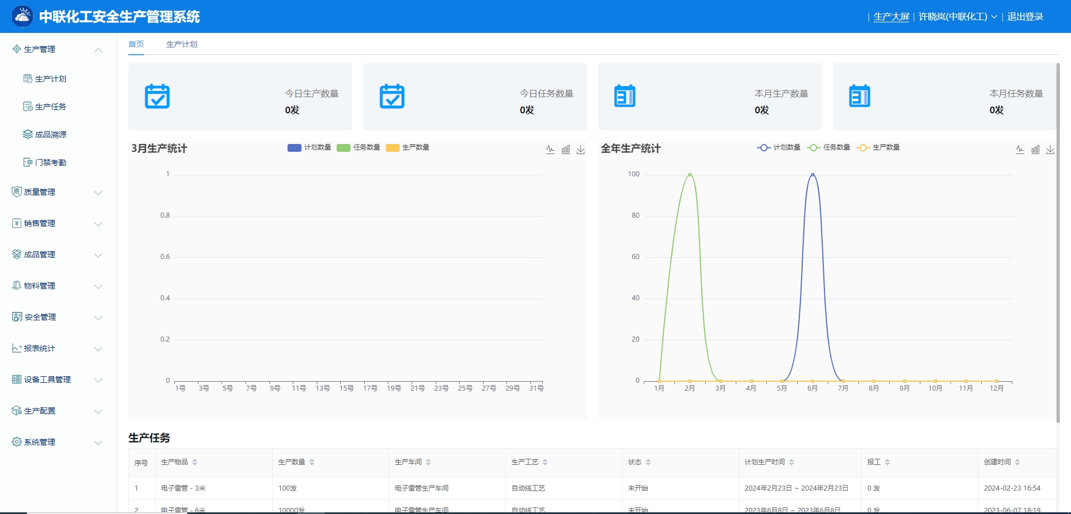This screenshot has height=514, width=1071.
Task: Sort table by 生产数量 column
Action: pos(312,462)
